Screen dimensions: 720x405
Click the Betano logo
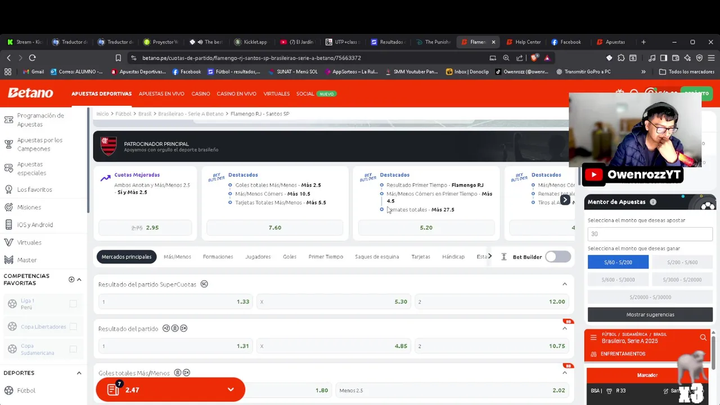(30, 93)
